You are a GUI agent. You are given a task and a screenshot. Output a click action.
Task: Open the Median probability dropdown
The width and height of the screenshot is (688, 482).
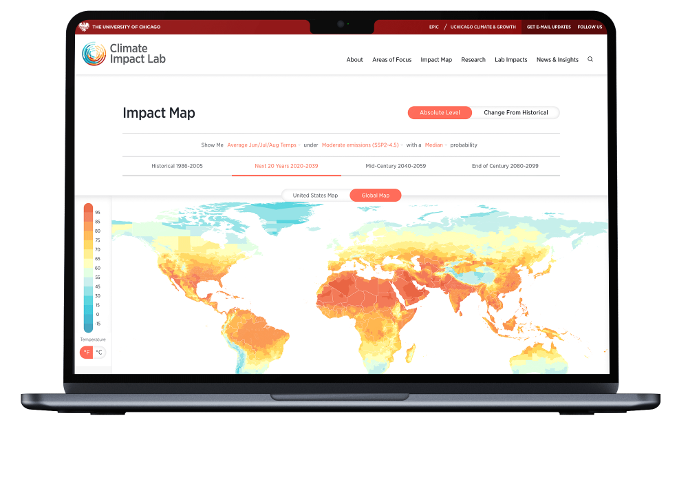435,145
